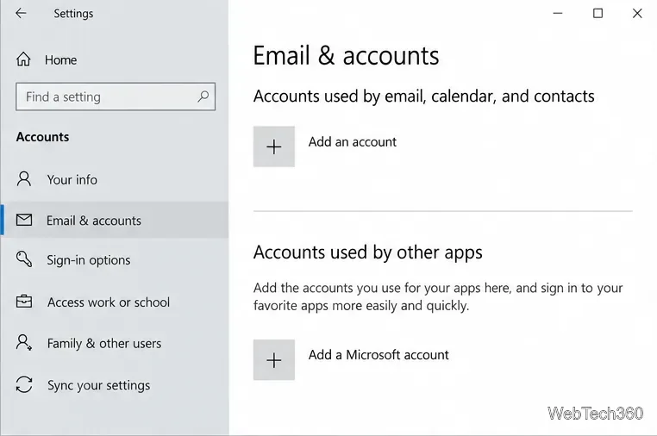657x436 pixels.
Task: Click the Family & other users icon
Action: [x=24, y=343]
